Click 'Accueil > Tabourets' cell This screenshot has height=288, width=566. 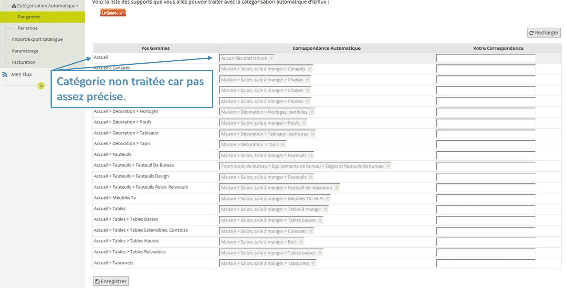(x=114, y=262)
